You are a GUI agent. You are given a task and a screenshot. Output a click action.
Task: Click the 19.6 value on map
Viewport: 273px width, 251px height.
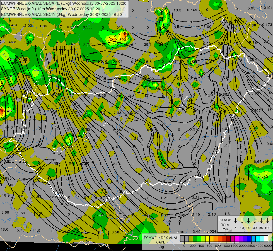(x=133, y=62)
